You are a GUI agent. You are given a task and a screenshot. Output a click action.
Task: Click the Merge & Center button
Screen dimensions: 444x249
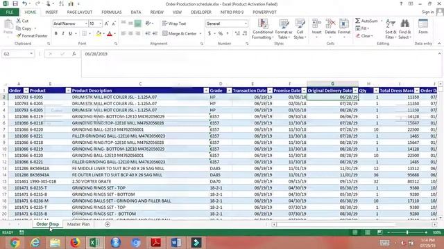pos(180,34)
